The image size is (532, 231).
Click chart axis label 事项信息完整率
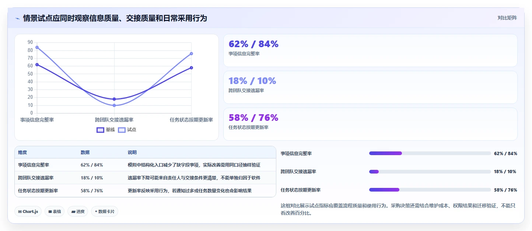(37, 120)
